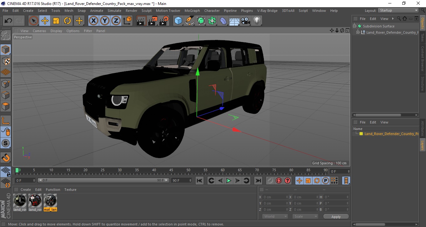Screen dimensions: 426x227
Task: Switch to Texture mode
Action: 6,61
